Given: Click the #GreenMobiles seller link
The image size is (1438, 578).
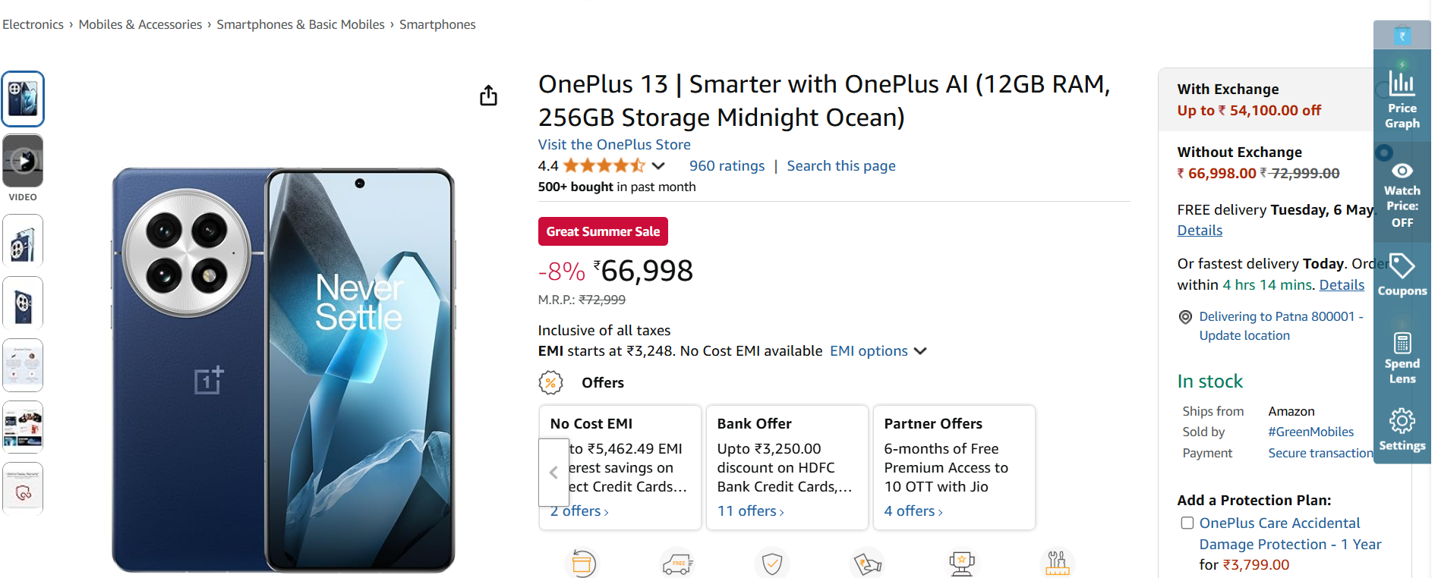Looking at the screenshot, I should coord(1310,432).
